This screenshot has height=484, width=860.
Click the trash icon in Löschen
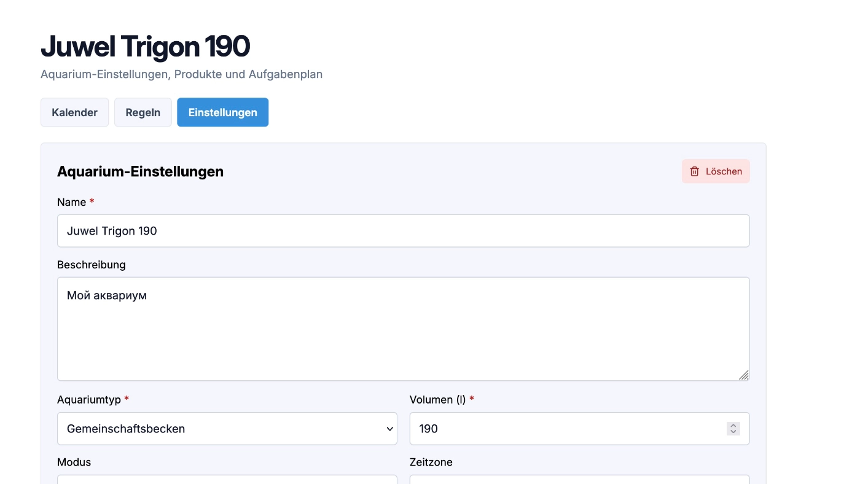[695, 171]
